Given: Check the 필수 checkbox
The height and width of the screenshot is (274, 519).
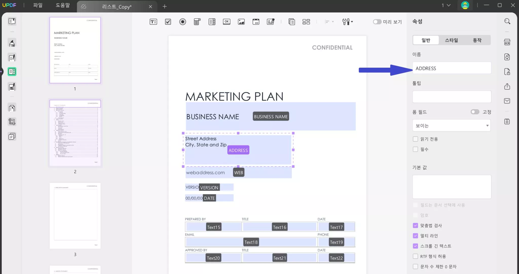Looking at the screenshot, I should click(415, 149).
